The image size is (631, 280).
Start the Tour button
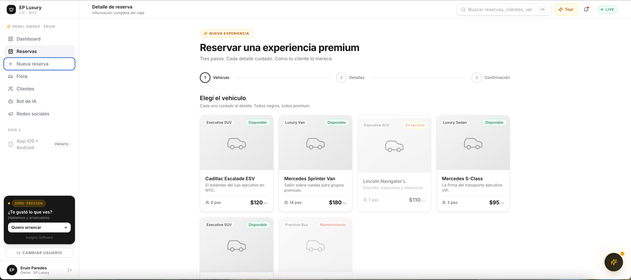566,9
